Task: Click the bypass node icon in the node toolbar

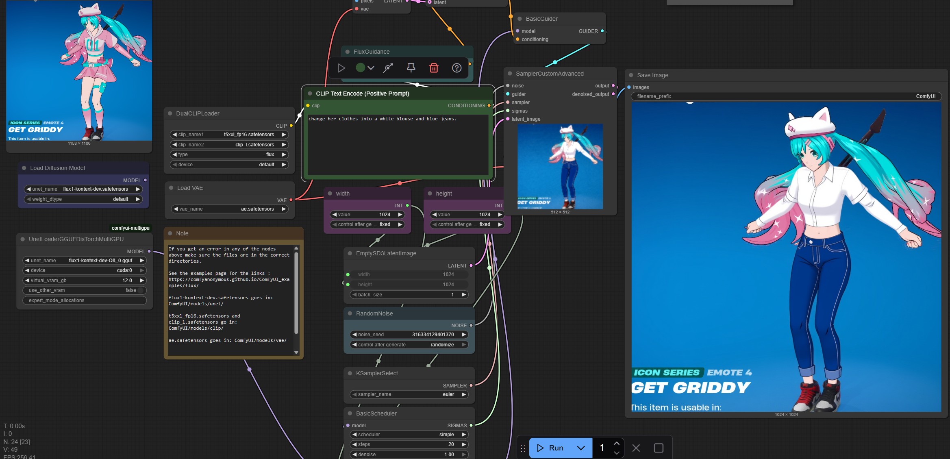Action: coord(388,68)
